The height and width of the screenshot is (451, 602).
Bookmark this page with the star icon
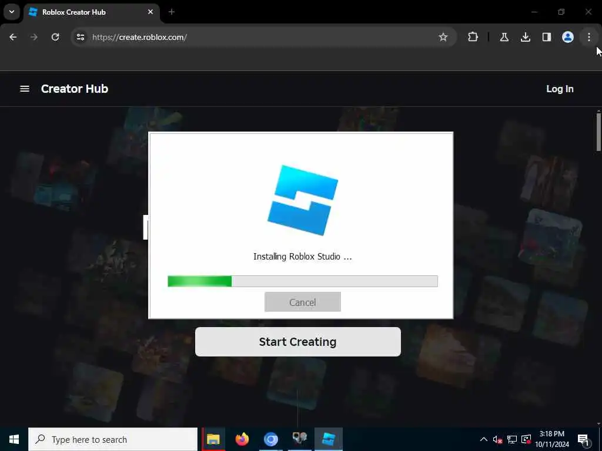[443, 37]
